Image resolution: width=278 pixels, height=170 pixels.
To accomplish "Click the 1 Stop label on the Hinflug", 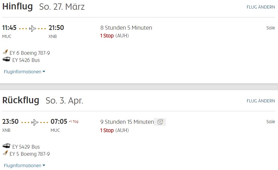I will (x=107, y=36).
